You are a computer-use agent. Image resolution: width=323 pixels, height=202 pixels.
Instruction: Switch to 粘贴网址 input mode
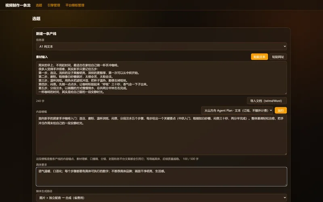278,57
